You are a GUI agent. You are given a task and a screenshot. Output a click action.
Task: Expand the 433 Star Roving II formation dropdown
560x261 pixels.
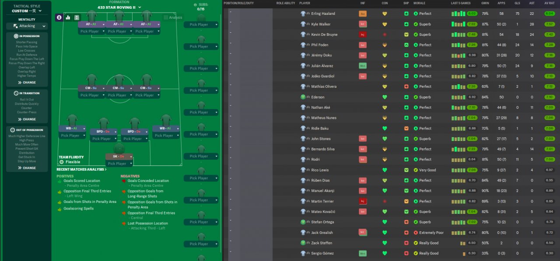116,7
